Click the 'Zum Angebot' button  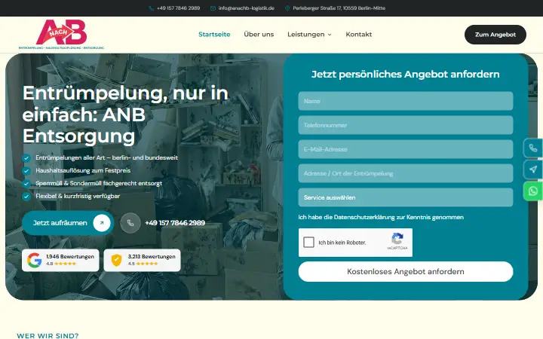click(495, 35)
